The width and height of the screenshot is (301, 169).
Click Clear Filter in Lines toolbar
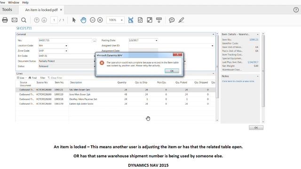click(55, 78)
